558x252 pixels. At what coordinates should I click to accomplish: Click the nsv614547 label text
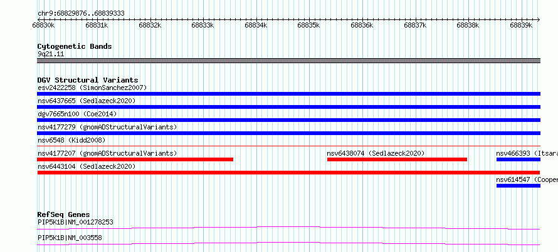[x=513, y=179]
